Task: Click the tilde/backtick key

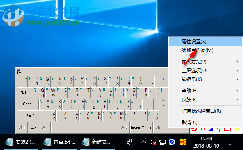Action: 22,81
